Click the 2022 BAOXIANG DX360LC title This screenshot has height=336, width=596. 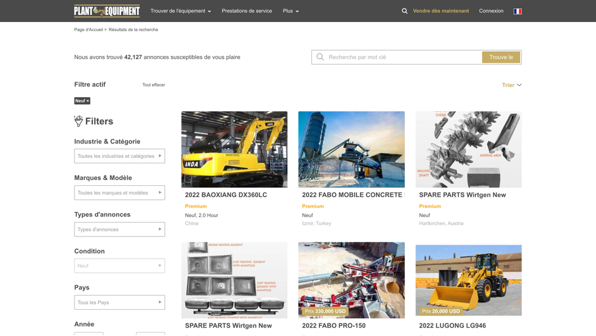click(226, 195)
